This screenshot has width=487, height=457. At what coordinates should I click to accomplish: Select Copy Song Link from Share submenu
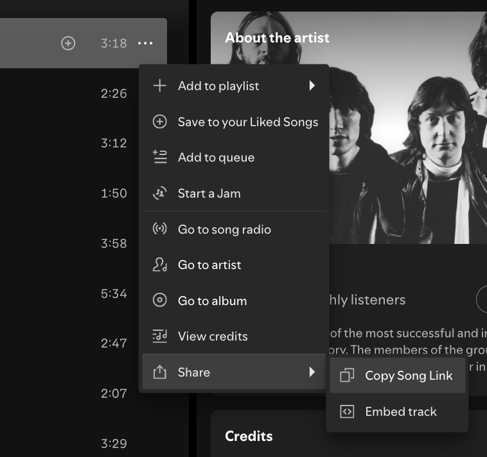coord(409,376)
